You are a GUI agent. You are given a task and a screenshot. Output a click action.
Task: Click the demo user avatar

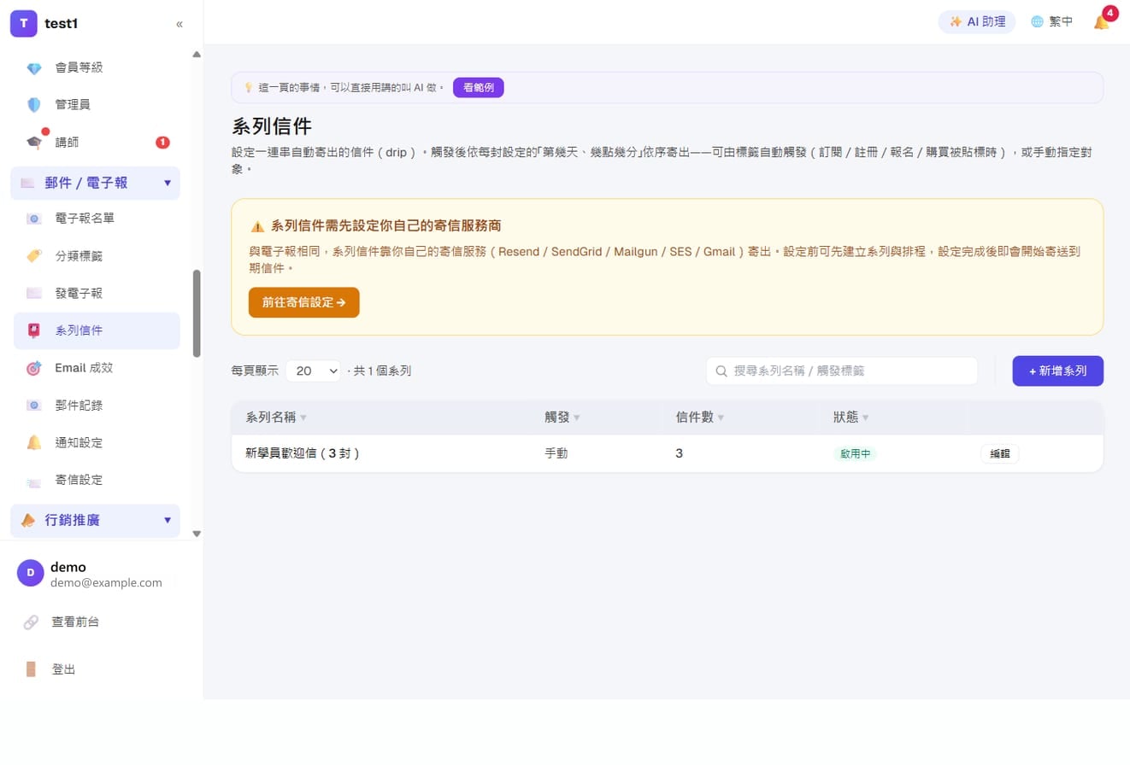point(31,573)
